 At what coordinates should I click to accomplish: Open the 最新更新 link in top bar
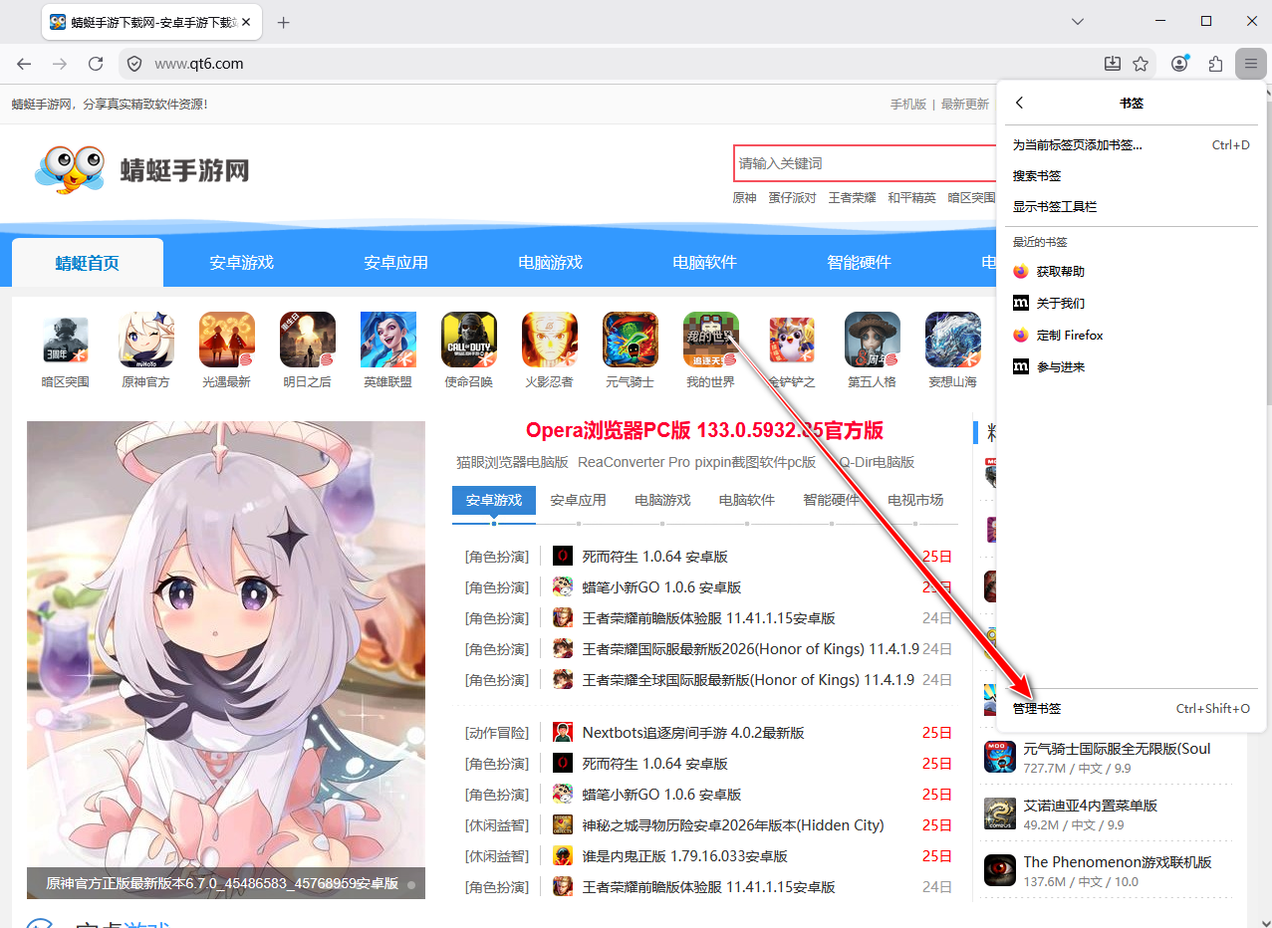(x=964, y=104)
